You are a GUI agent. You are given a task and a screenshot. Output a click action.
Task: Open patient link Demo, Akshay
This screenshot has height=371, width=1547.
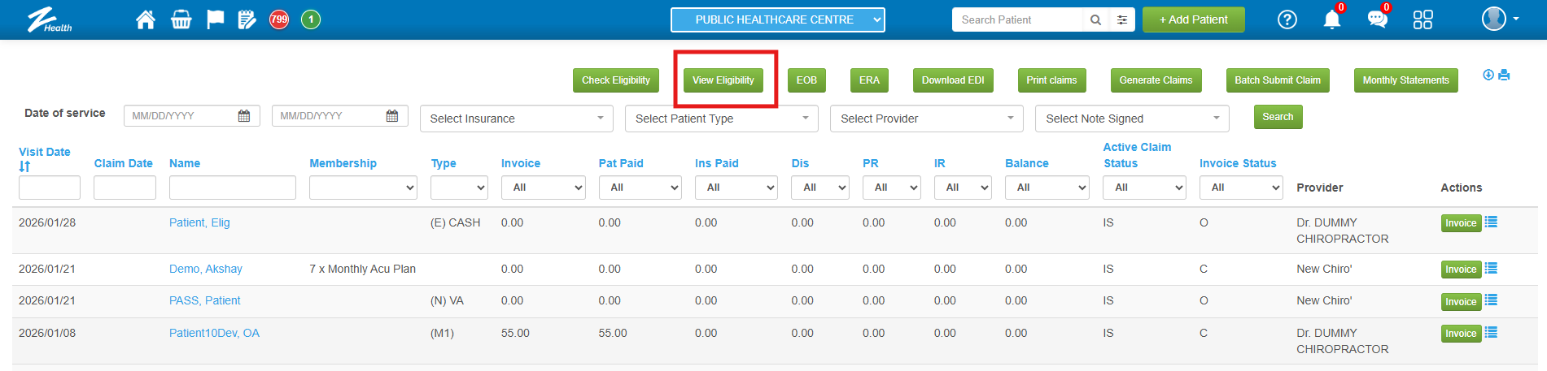point(206,269)
